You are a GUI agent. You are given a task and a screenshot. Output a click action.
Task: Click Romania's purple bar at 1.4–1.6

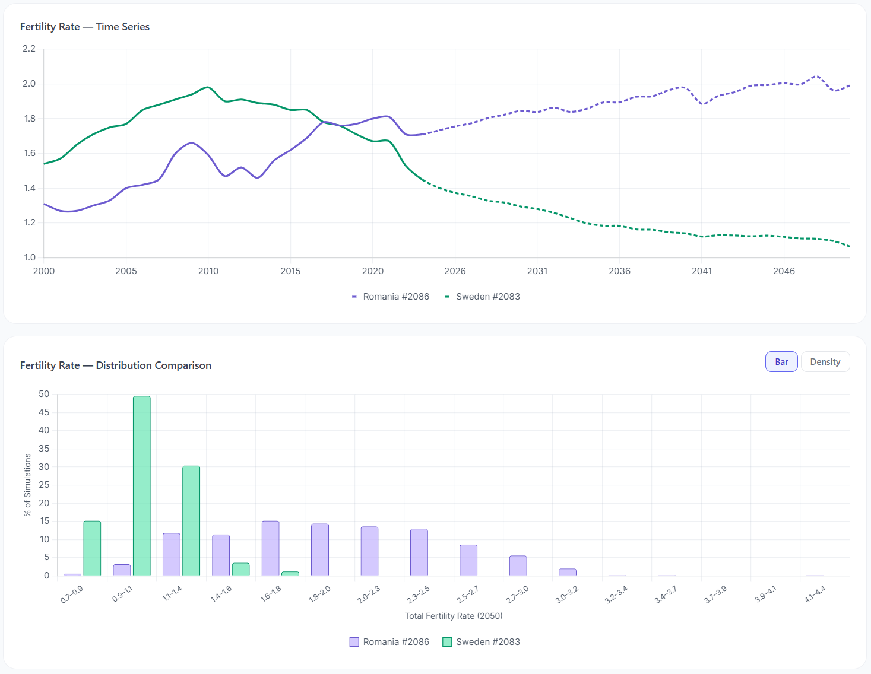(x=221, y=555)
